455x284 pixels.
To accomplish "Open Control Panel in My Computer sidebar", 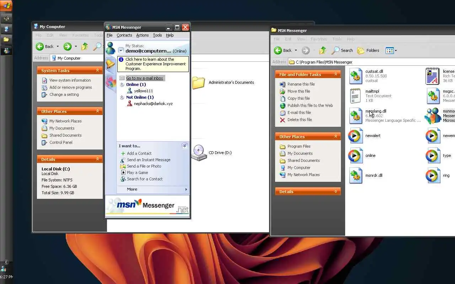I will pos(61,142).
